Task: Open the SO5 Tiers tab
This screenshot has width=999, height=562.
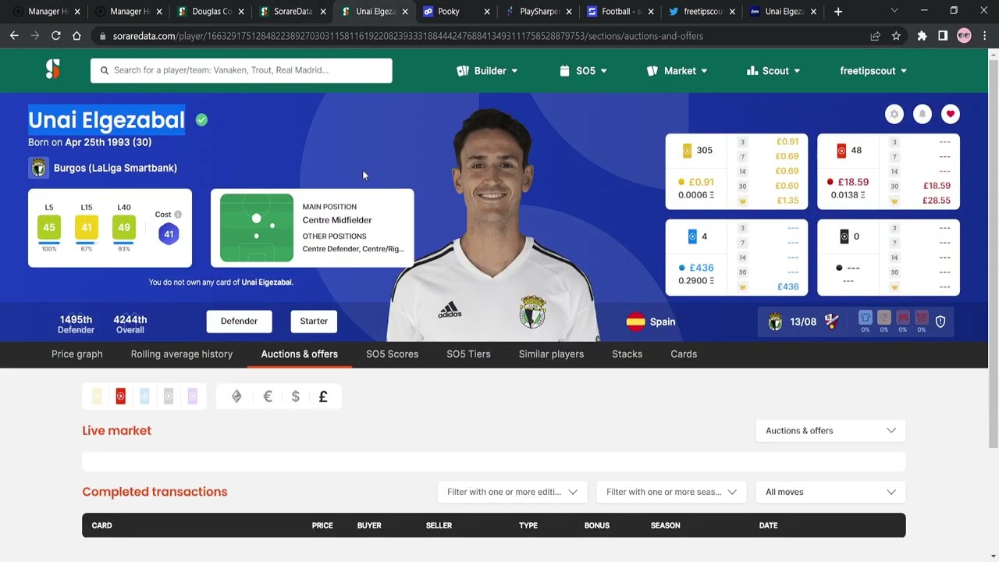Action: pos(468,354)
